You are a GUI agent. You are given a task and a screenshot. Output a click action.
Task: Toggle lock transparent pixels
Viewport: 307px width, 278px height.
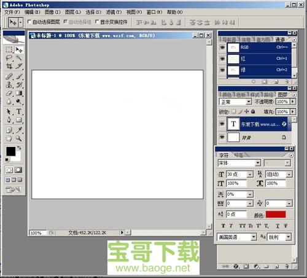pyautogui.click(x=234, y=111)
